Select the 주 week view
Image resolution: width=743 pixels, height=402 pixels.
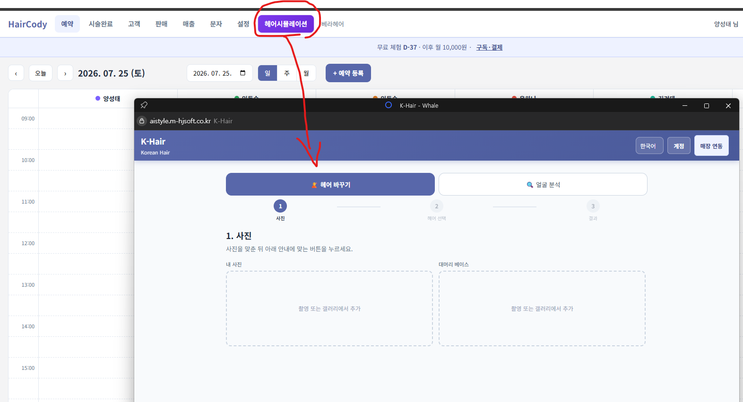pyautogui.click(x=287, y=73)
